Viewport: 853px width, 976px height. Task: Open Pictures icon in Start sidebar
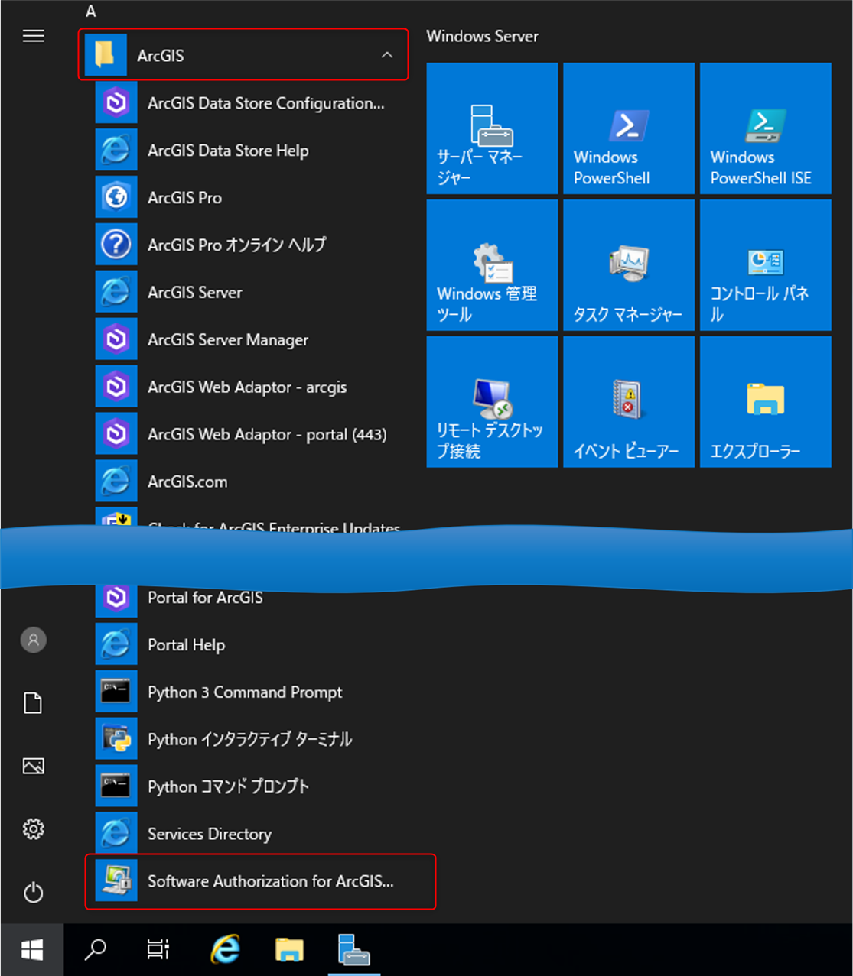(33, 766)
